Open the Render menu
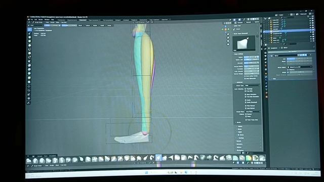Image resolution: width=324 pixels, height=182 pixels. (x=40, y=20)
